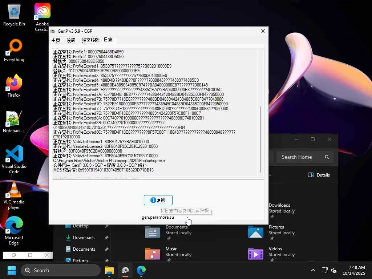Switch to the 设置 tab in GenP
Image resolution: width=372 pixels, height=279 pixels.
coord(71,40)
